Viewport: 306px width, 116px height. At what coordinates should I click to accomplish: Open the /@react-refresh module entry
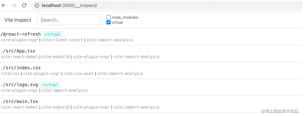coord(21,34)
